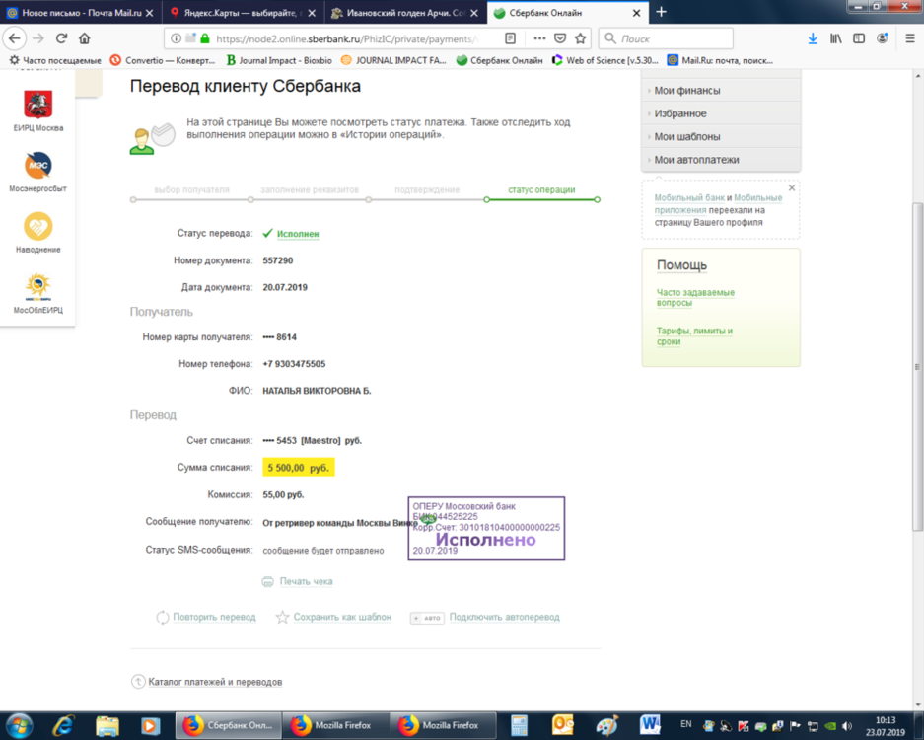The height and width of the screenshot is (740, 924).
Task: Click the Печать чека printer icon
Action: pos(267,581)
